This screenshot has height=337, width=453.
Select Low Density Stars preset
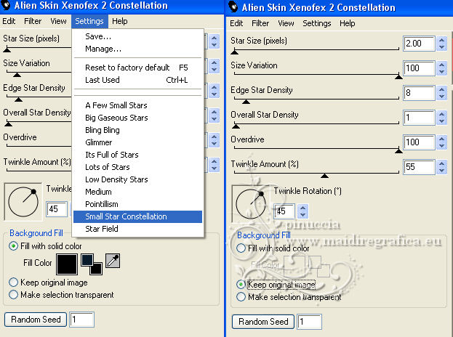click(x=138, y=179)
